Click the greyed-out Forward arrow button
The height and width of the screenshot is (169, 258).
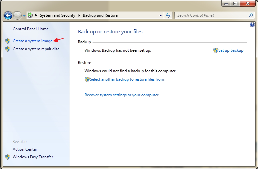17,15
